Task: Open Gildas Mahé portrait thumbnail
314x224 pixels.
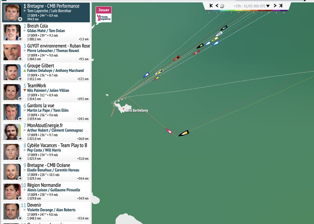Action: coord(12,32)
